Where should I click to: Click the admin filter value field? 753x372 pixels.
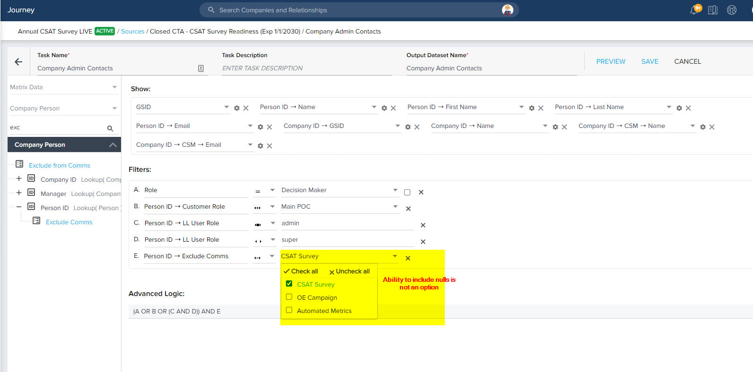347,223
